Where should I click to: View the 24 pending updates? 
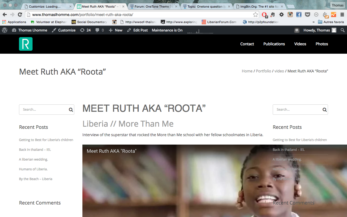tap(85, 30)
